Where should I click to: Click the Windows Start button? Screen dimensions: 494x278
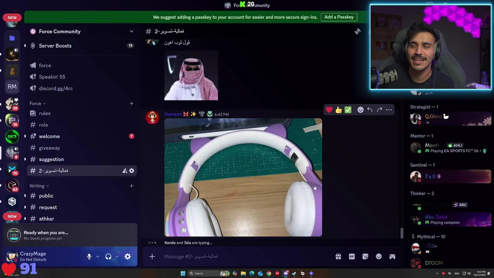pos(183,273)
